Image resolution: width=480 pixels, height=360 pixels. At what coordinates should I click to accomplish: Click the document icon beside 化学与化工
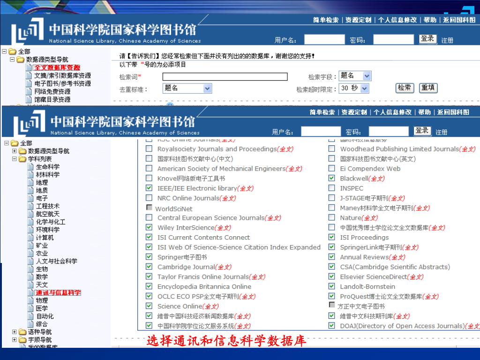(x=30, y=222)
